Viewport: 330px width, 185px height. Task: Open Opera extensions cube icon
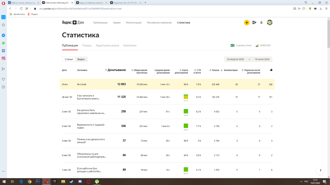(315, 8)
